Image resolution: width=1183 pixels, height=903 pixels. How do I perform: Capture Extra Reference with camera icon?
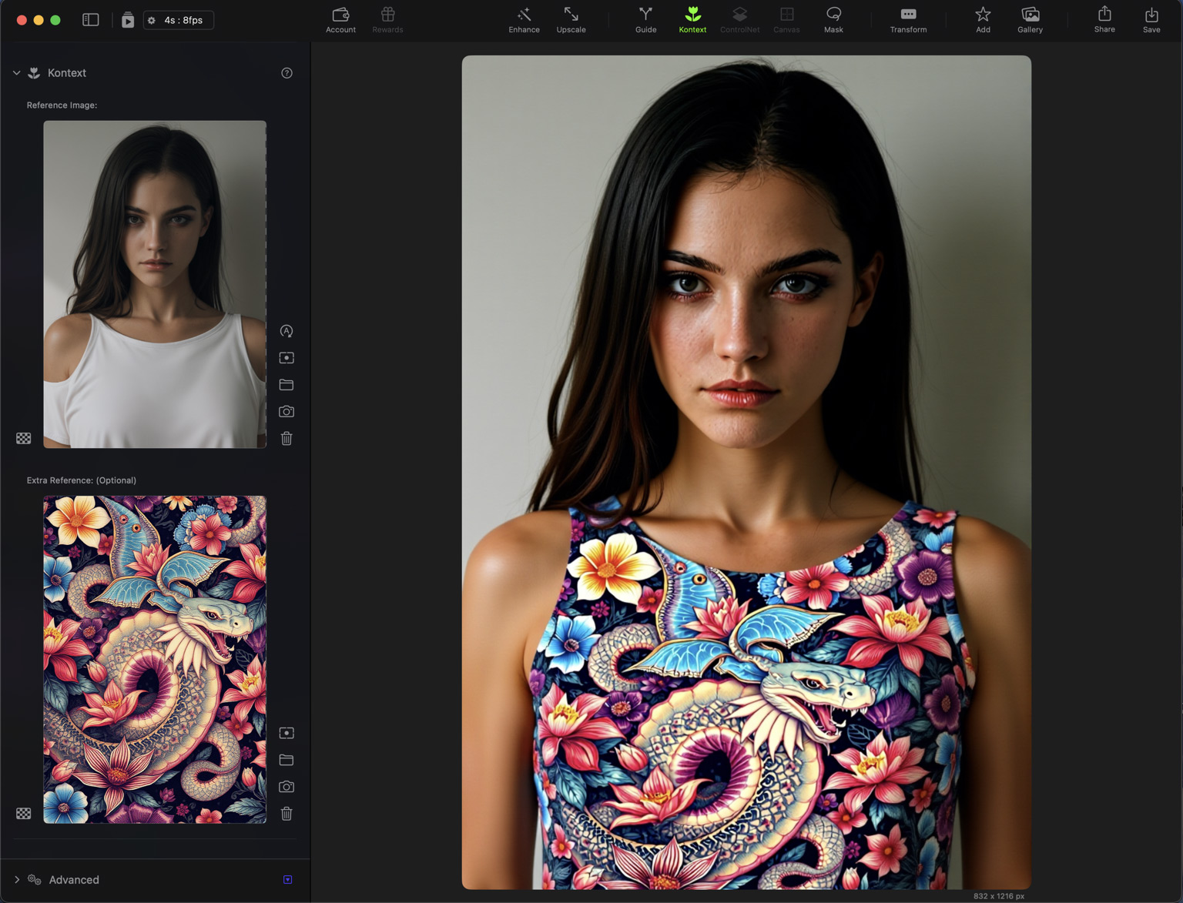tap(287, 787)
